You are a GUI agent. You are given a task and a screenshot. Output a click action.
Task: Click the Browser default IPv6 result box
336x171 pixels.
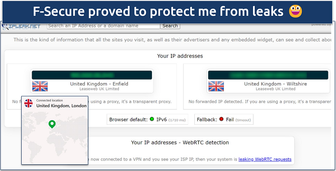coord(148,120)
